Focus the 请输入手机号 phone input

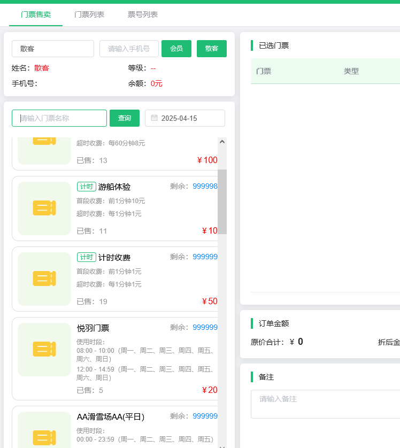tap(129, 49)
